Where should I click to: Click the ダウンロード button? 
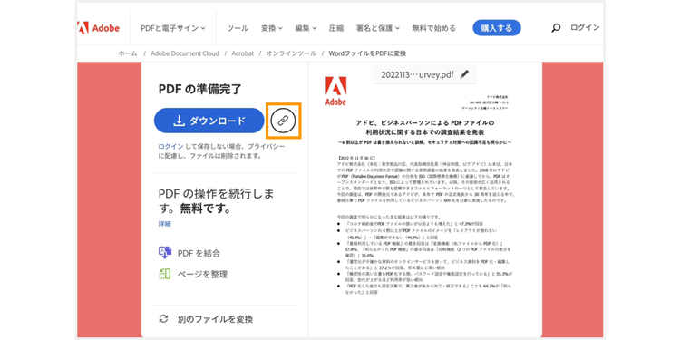(x=209, y=121)
